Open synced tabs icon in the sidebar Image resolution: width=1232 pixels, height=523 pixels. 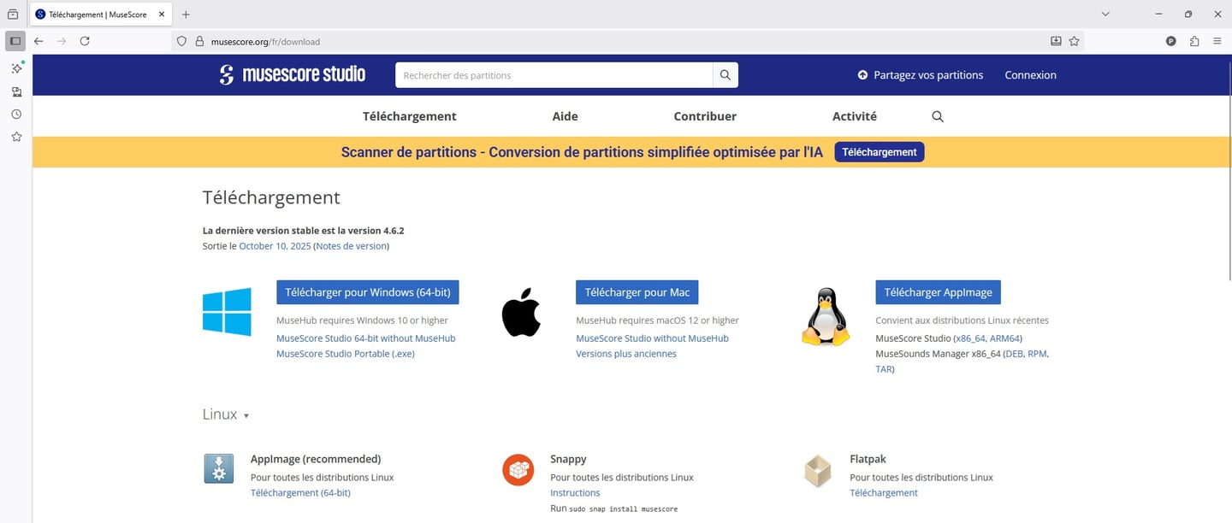click(15, 91)
